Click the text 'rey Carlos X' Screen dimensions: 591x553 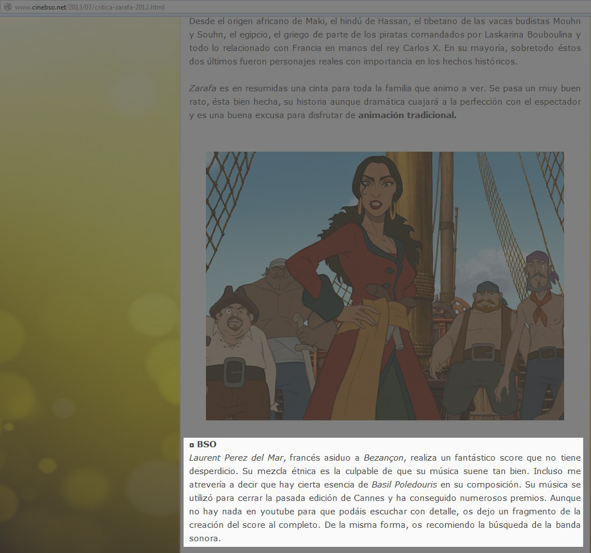pyautogui.click(x=412, y=48)
